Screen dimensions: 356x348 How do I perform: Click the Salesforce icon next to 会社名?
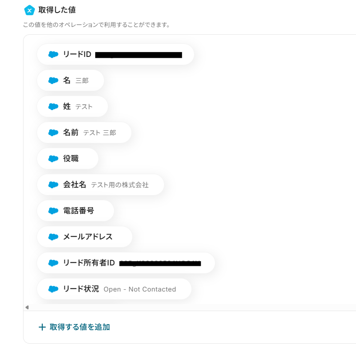click(x=53, y=185)
